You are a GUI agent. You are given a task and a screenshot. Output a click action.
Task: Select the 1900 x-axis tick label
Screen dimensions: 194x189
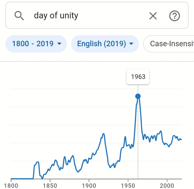pyautogui.click(x=89, y=185)
